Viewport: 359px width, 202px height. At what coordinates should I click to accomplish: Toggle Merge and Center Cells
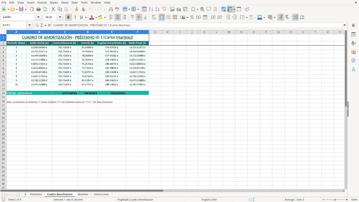pos(162,17)
